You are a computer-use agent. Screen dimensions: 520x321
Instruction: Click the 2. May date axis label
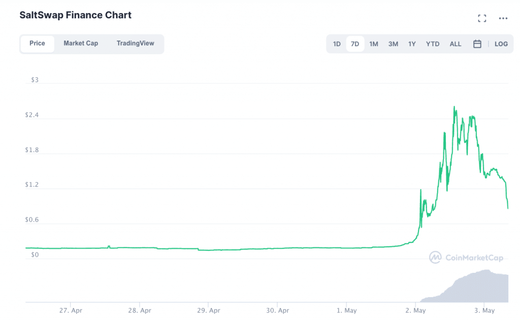tap(415, 310)
